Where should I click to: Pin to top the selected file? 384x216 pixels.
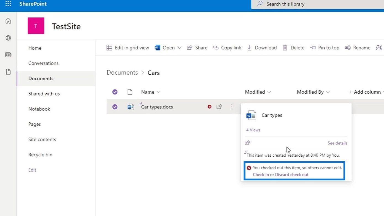click(325, 48)
